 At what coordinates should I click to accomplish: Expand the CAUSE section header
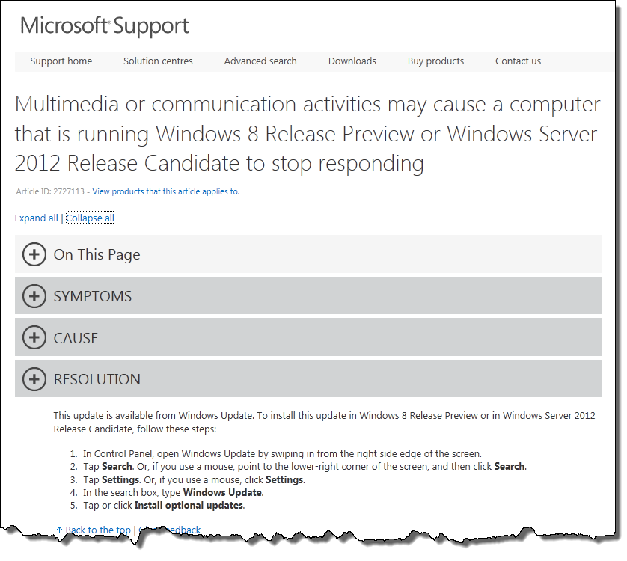pos(308,337)
